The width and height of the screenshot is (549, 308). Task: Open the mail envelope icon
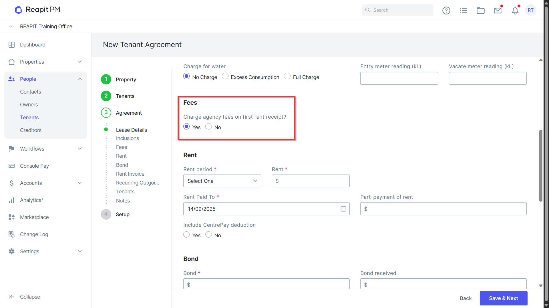(498, 11)
